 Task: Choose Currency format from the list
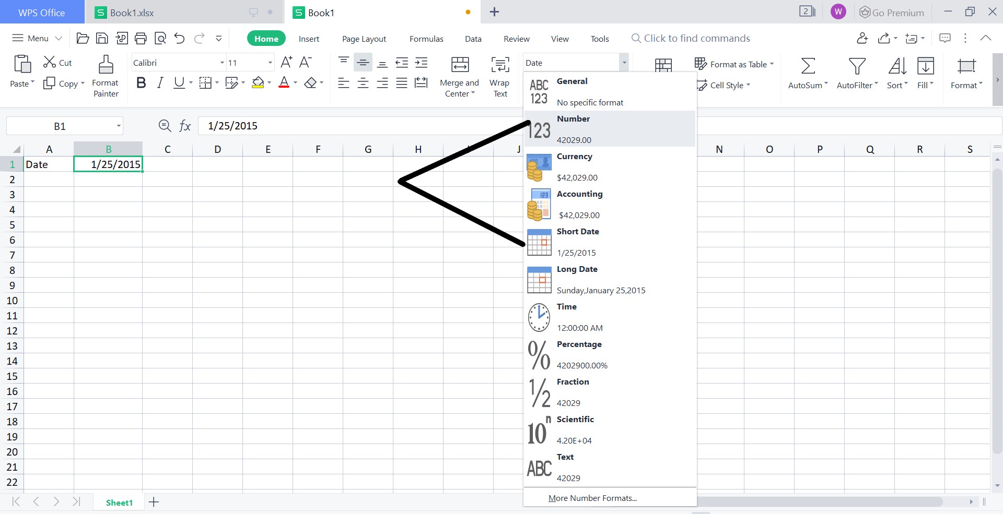click(x=585, y=166)
